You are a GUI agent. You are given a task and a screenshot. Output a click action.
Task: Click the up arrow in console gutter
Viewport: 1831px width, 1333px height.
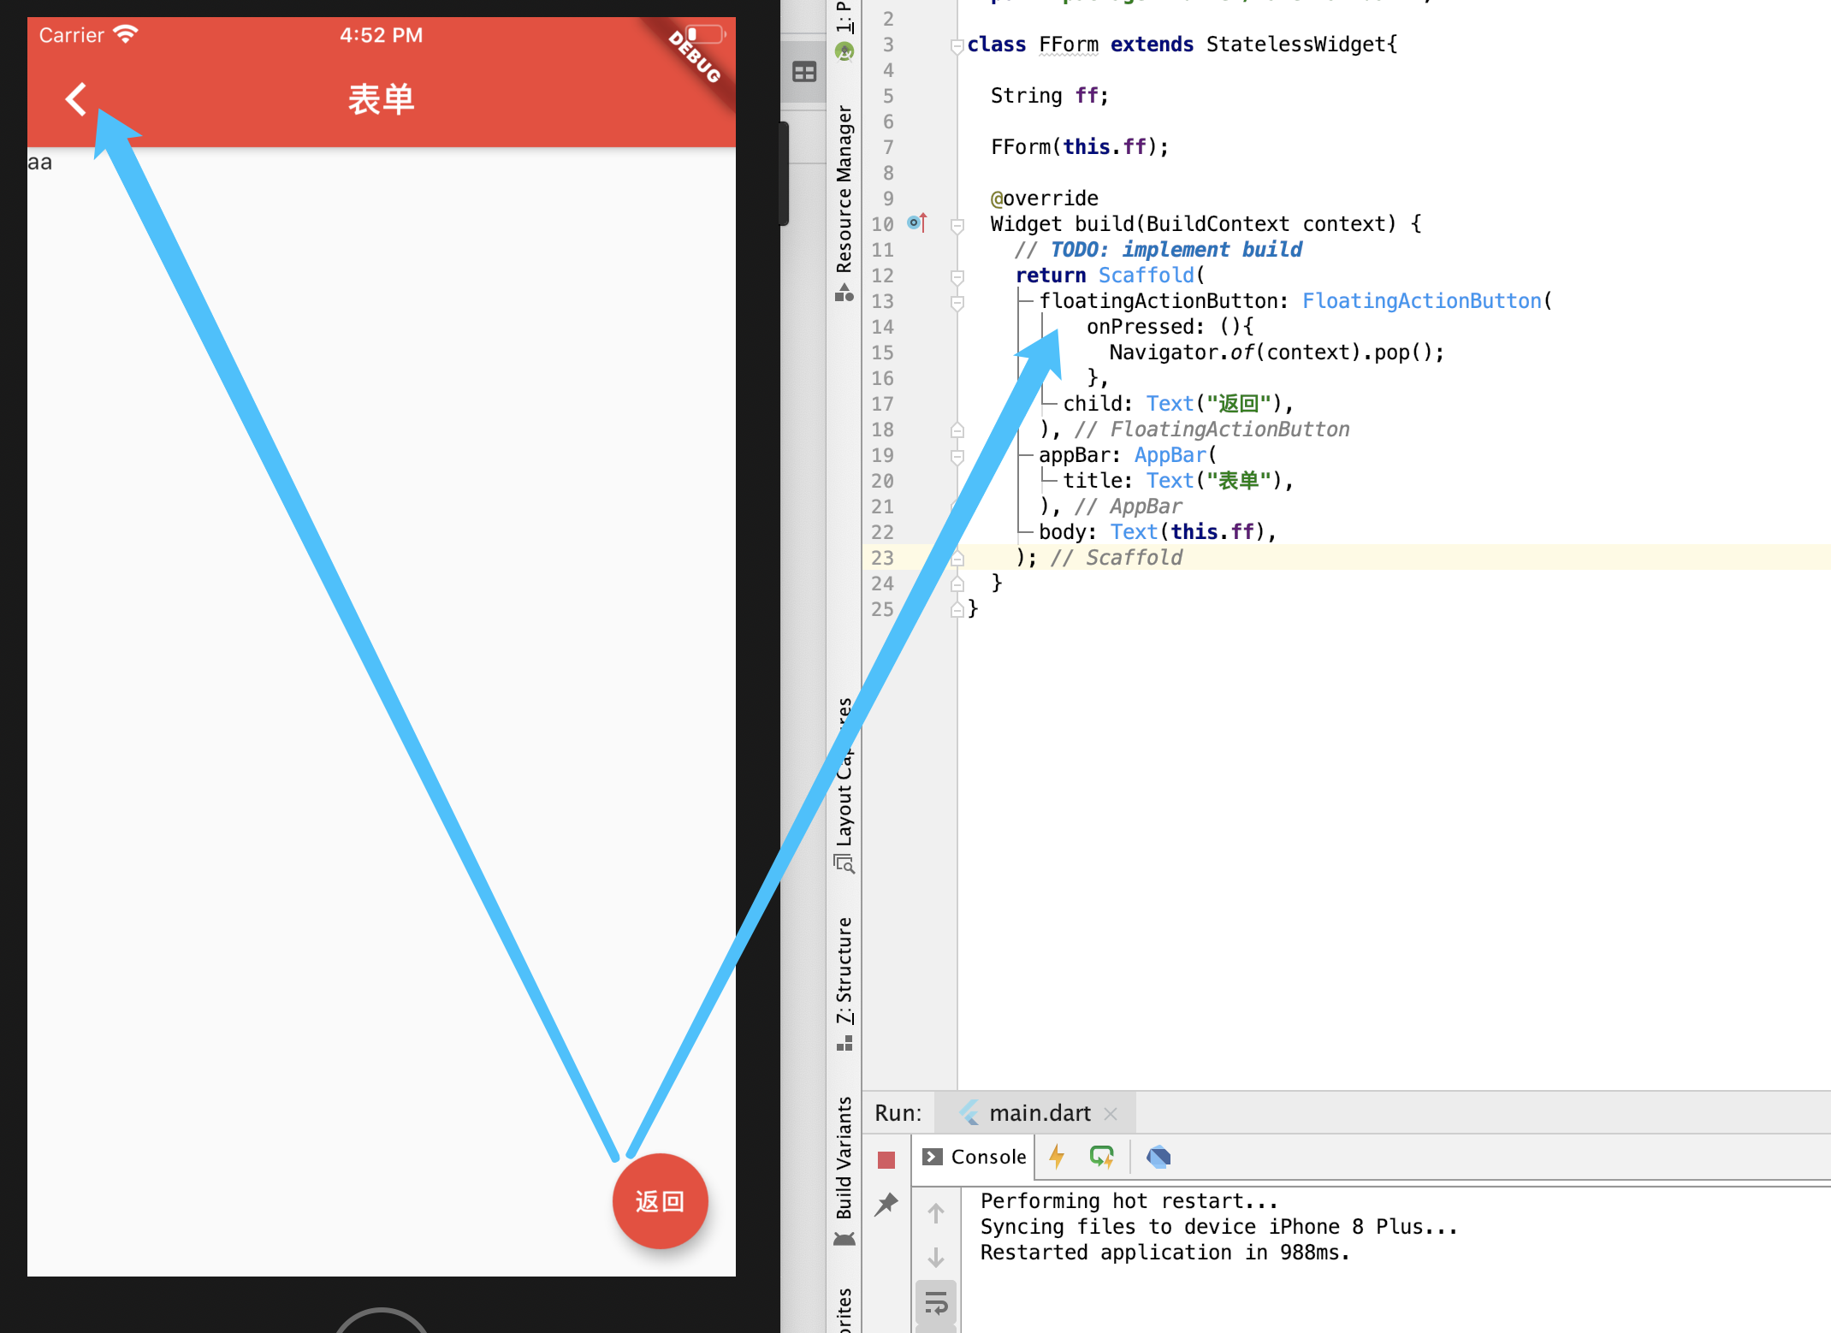point(936,1213)
